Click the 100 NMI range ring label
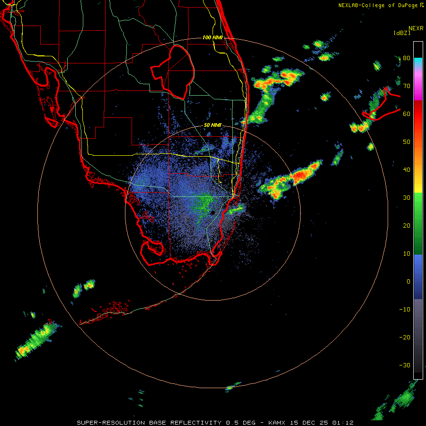Viewport: 426px width, 426px height. tap(213, 37)
